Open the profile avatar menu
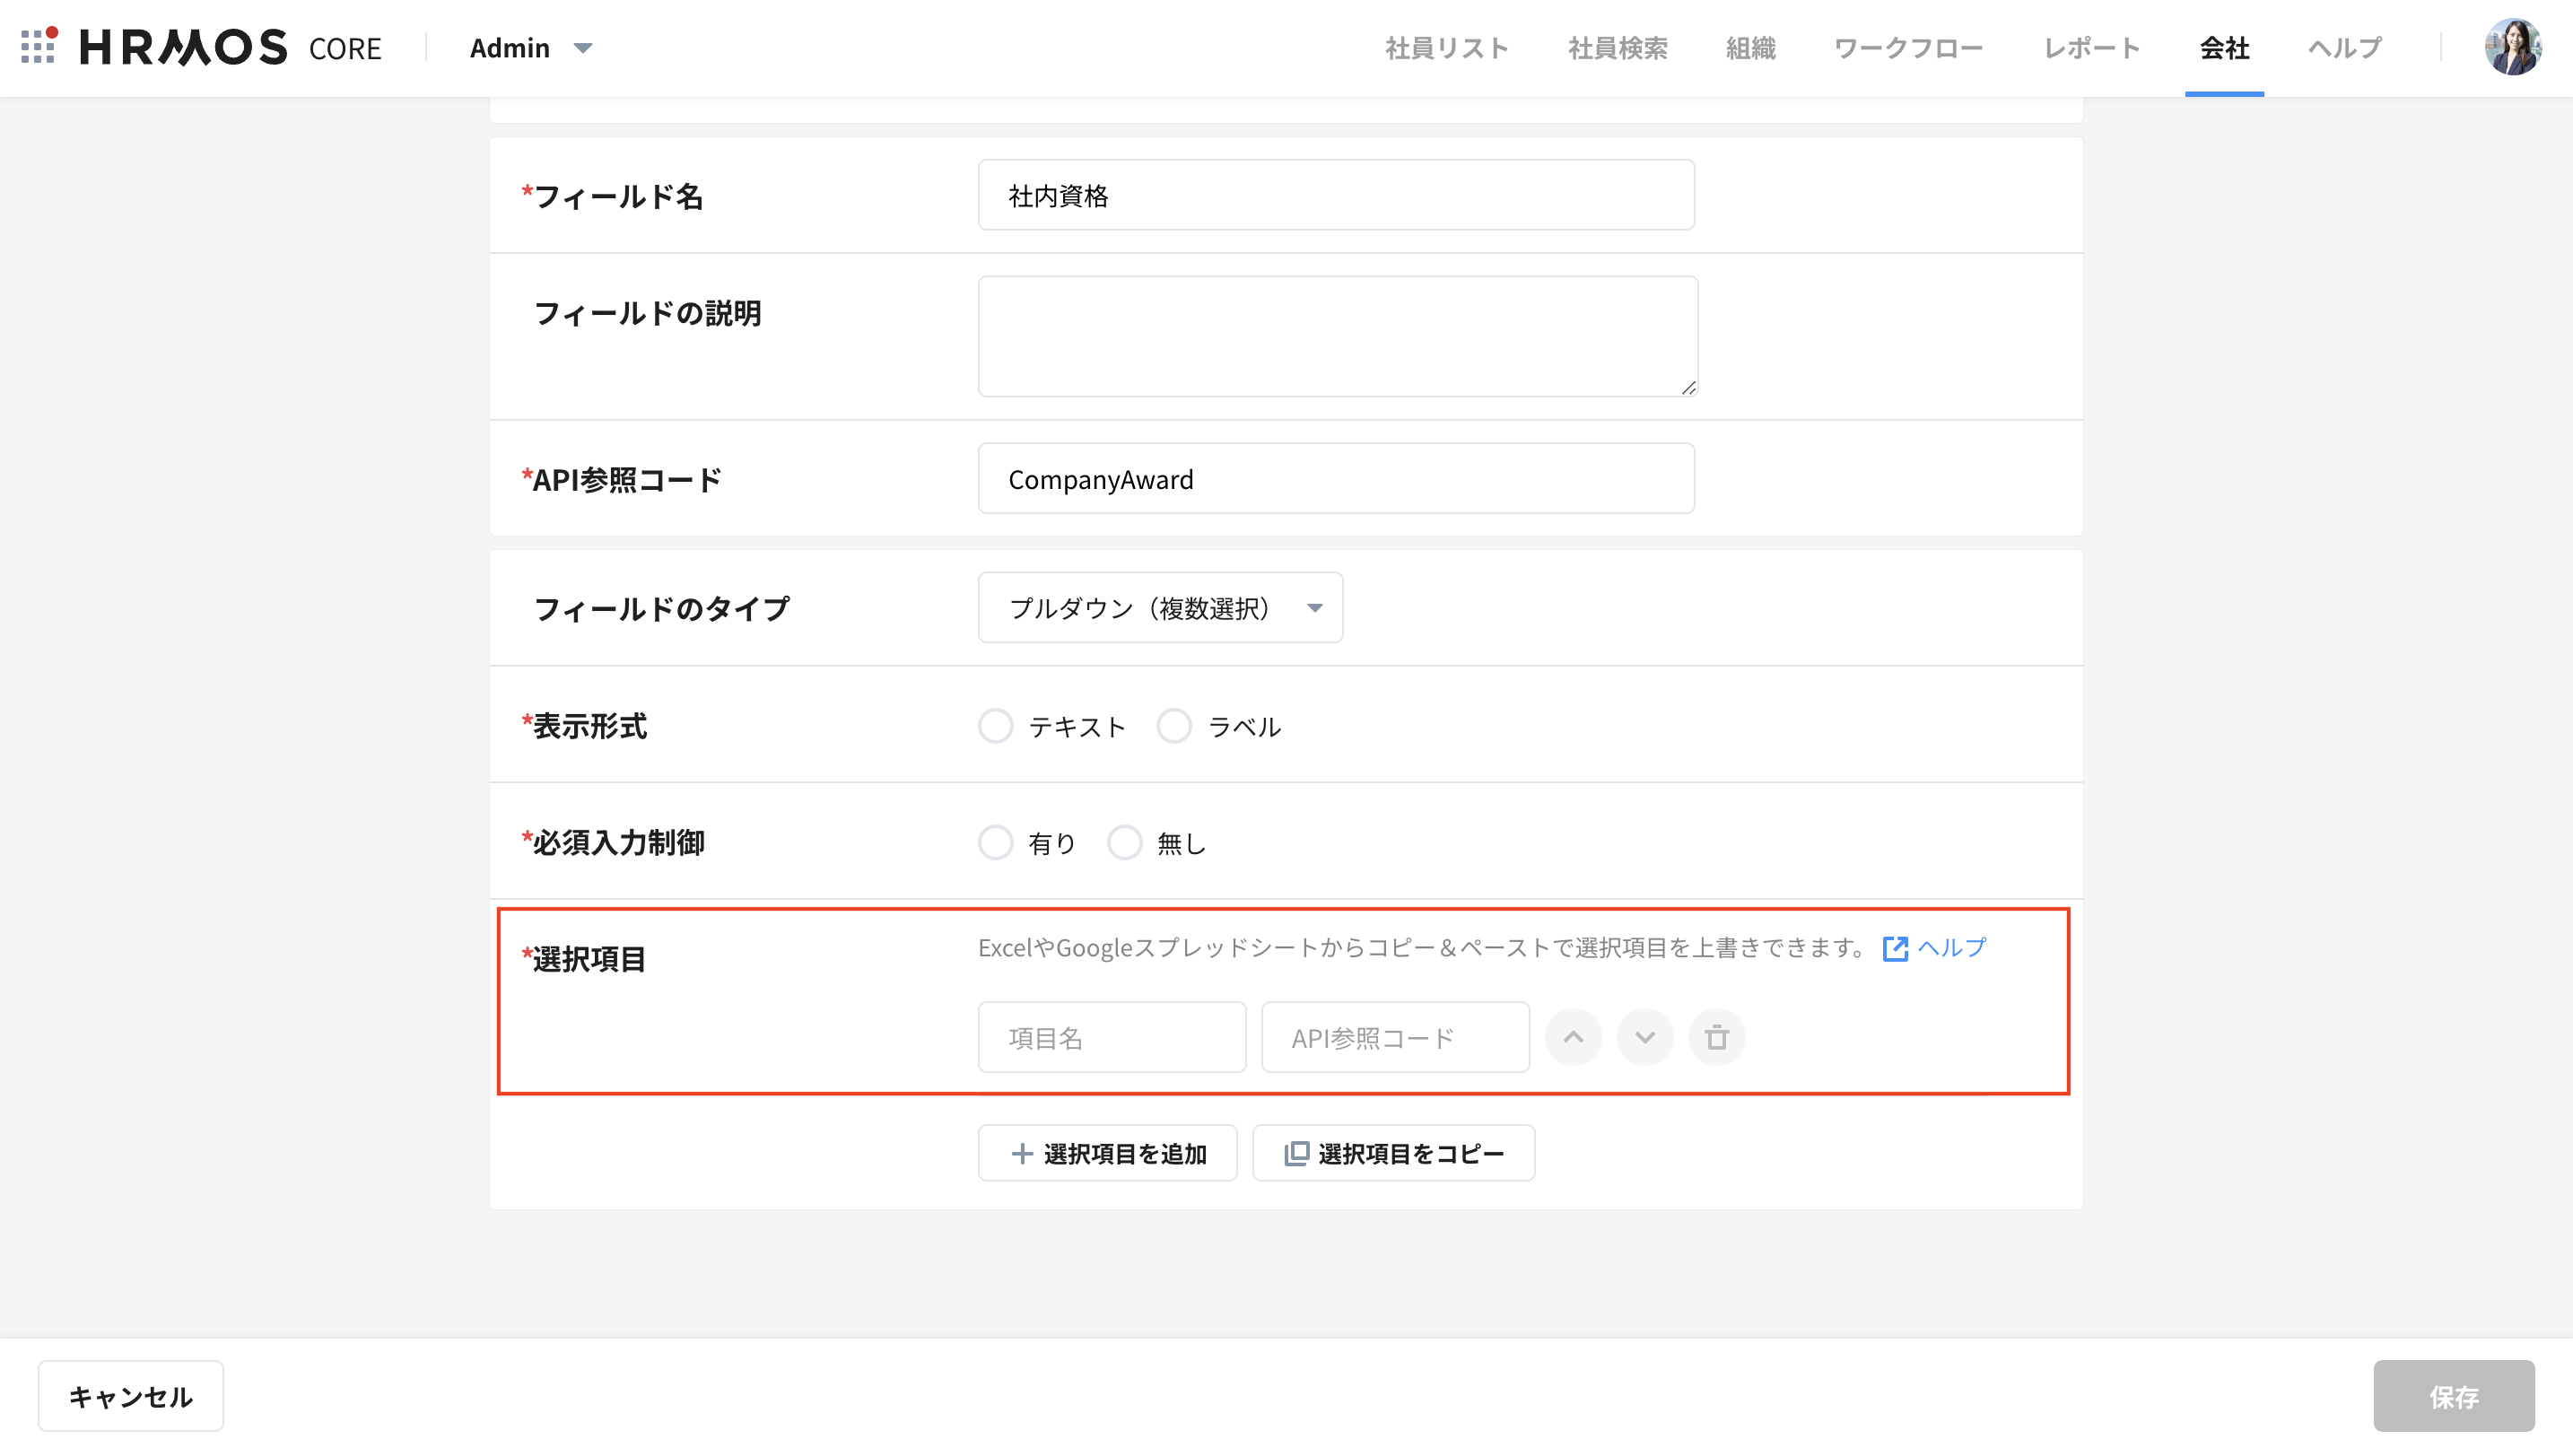This screenshot has width=2573, height=1448. (2515, 46)
